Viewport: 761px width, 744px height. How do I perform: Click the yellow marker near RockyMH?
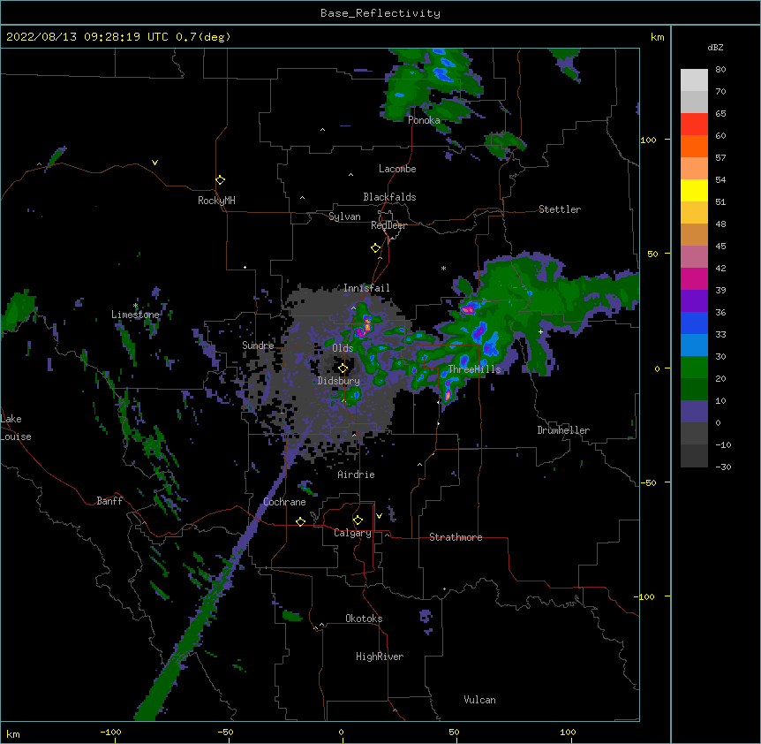click(221, 180)
